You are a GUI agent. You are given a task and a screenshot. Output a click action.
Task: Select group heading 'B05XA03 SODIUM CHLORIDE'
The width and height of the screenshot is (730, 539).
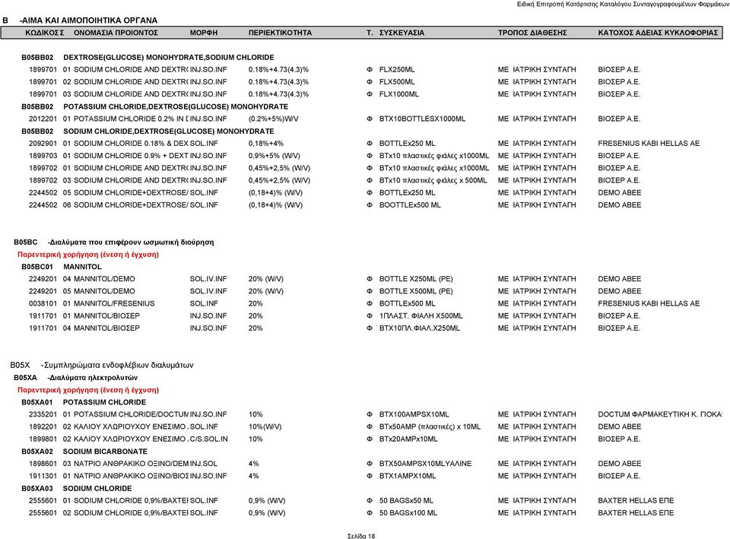pyautogui.click(x=76, y=489)
